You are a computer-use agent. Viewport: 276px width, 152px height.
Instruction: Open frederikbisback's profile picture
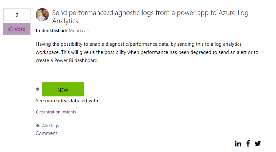pos(42,15)
